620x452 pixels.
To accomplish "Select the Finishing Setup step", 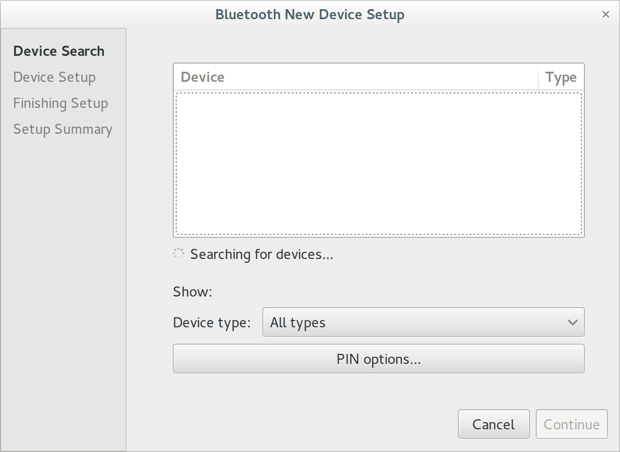I will pos(61,103).
